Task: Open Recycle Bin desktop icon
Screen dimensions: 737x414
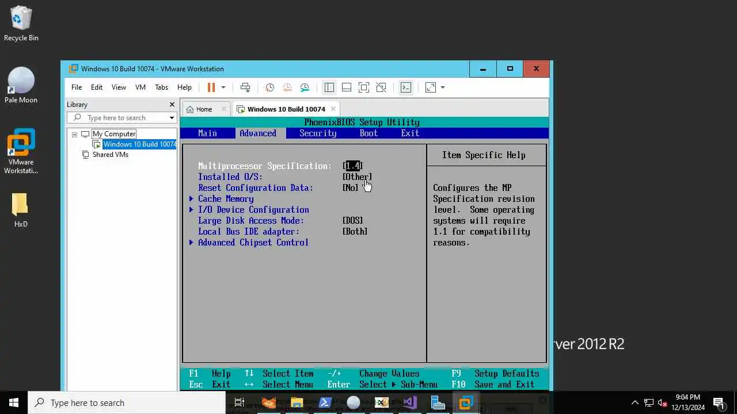Action: point(21,24)
